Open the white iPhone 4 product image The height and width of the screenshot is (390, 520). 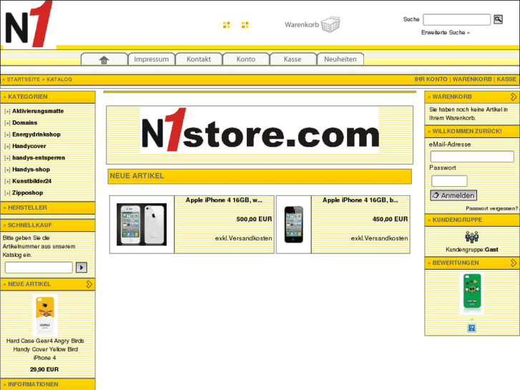(x=142, y=225)
